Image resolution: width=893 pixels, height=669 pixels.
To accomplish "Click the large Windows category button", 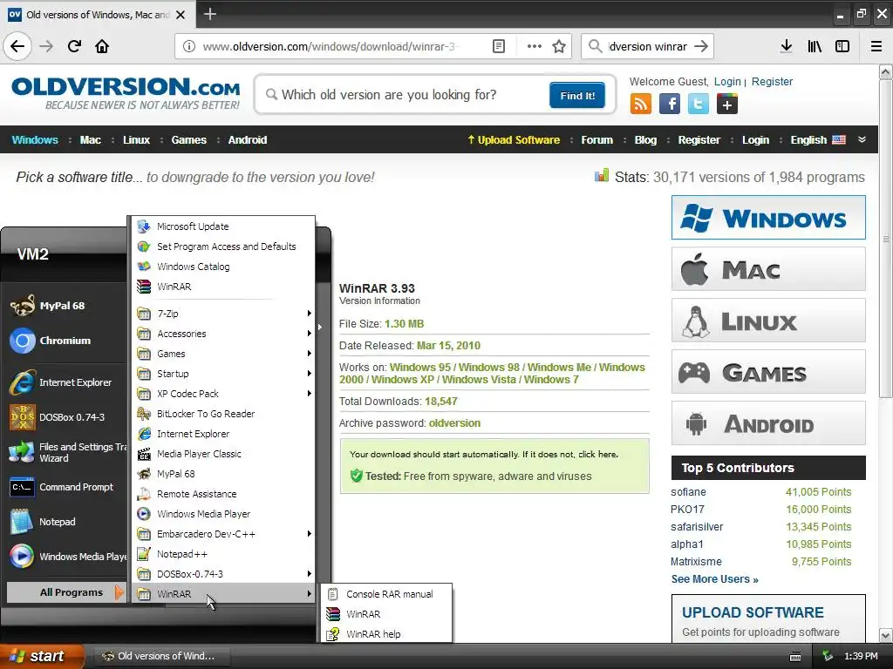I will click(x=768, y=217).
